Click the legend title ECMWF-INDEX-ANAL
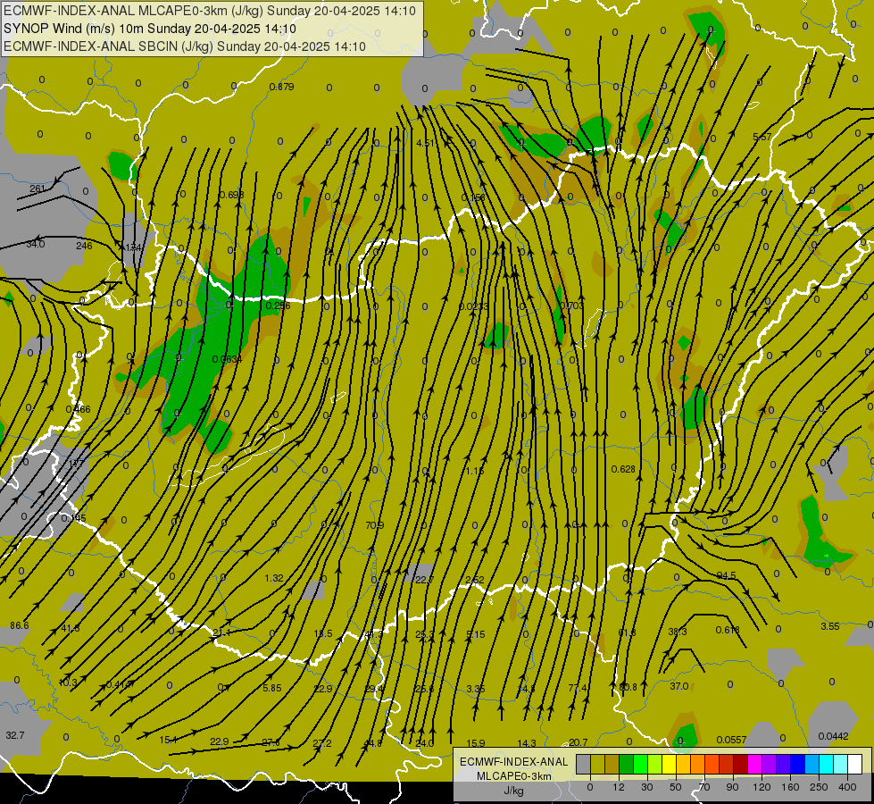Viewport: 874px width, 804px height. coord(513,762)
